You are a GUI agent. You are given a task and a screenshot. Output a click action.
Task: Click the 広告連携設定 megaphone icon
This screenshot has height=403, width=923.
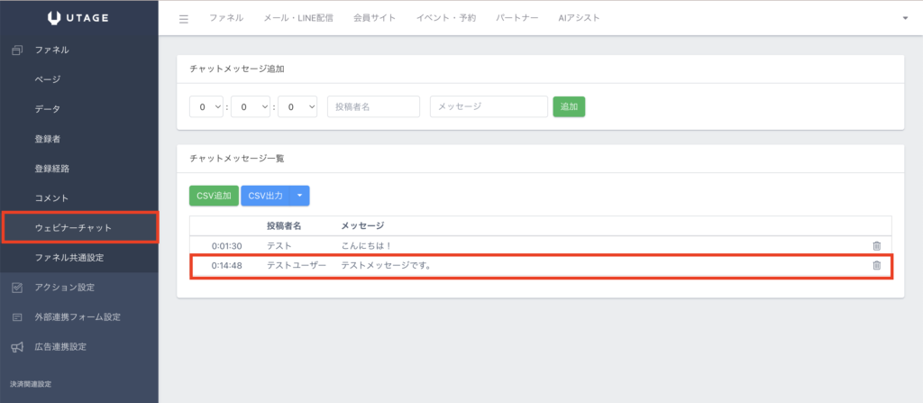point(17,347)
